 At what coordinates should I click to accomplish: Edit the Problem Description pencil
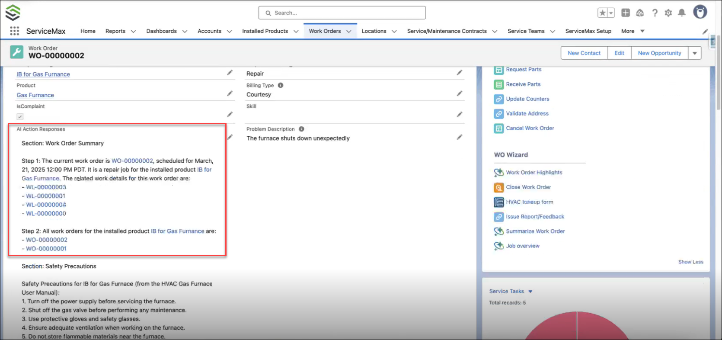point(459,137)
